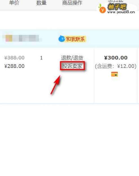The width and height of the screenshot is (139, 176).
Task: Click the quantity value 1
Action: tap(41, 58)
